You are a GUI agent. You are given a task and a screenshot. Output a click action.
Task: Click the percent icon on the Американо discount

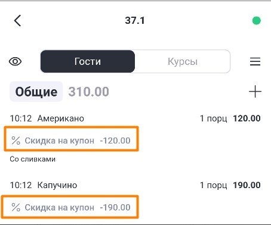[x=16, y=140]
